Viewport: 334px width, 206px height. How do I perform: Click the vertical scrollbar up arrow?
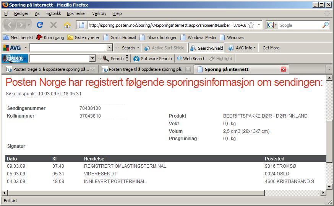pyautogui.click(x=329, y=78)
